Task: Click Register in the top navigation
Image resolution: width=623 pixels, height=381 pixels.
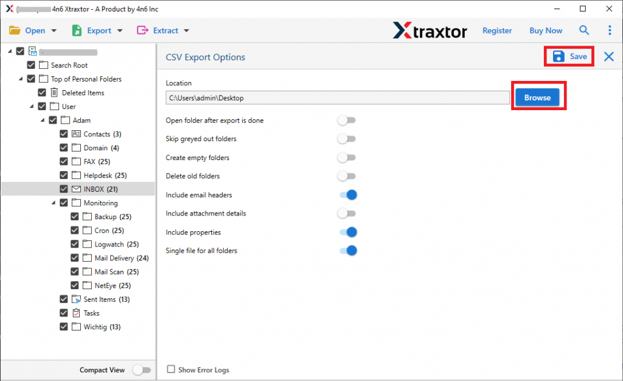Action: [x=497, y=30]
